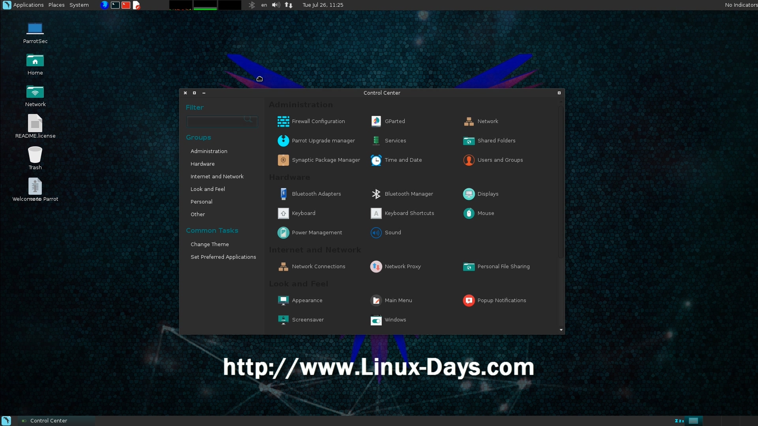Open Sound settings
The image size is (758, 426).
(x=386, y=232)
